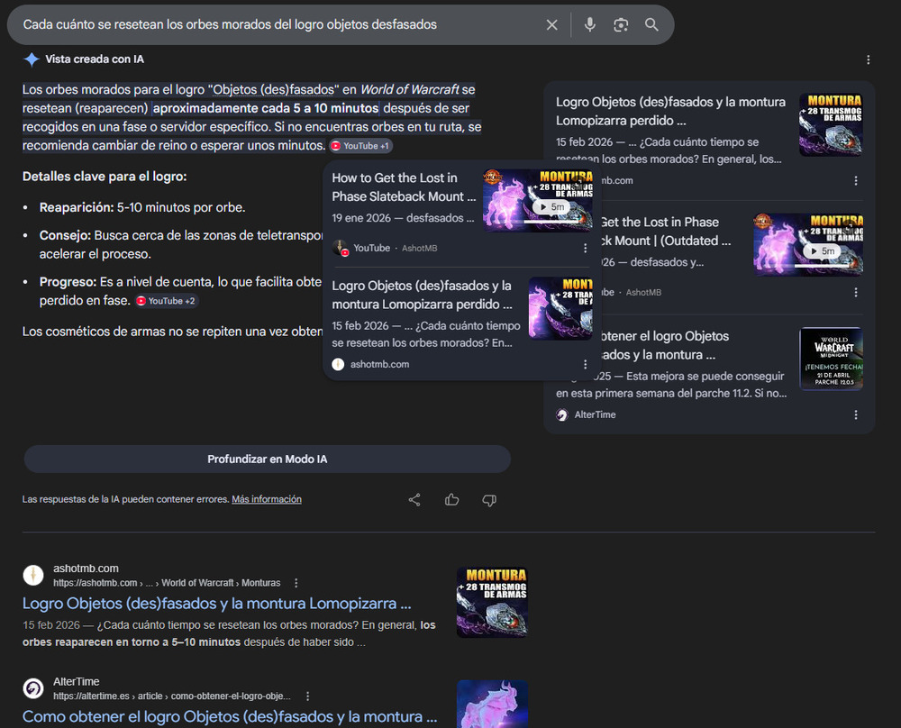901x728 pixels.
Task: Click the World of Warcraft Midnight thumbnail
Action: (831, 359)
